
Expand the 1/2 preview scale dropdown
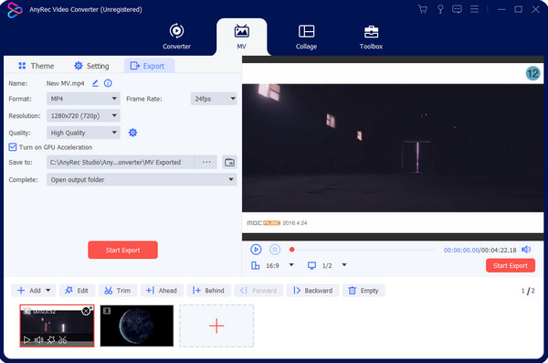[x=344, y=265]
